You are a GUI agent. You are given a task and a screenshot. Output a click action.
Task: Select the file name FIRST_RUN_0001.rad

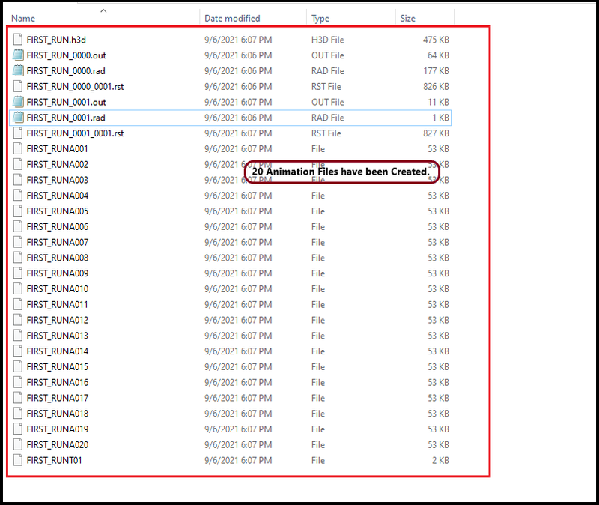pos(66,118)
